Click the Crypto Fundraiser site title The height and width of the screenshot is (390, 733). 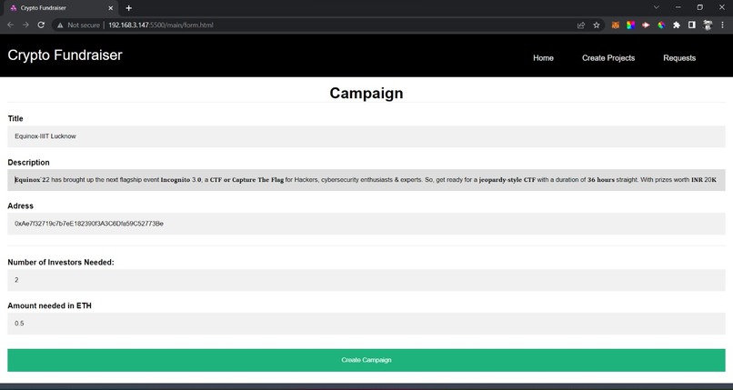click(65, 55)
